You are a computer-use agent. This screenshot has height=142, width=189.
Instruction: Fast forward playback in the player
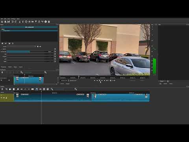pyautogui.click(x=102, y=80)
